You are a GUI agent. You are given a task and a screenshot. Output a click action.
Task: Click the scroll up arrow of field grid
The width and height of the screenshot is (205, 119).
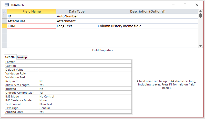[x=200, y=11]
